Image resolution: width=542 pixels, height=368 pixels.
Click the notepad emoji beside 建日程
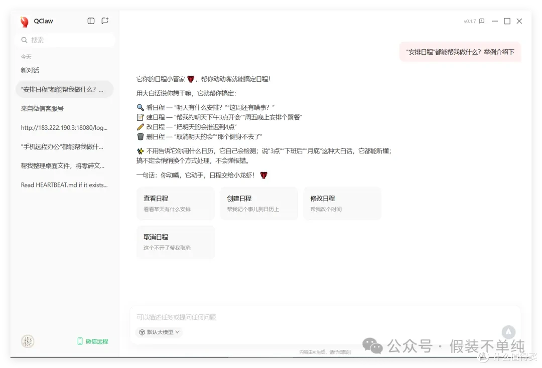(140, 117)
